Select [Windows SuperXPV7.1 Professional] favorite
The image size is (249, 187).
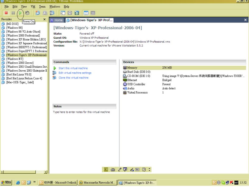click(x=27, y=51)
